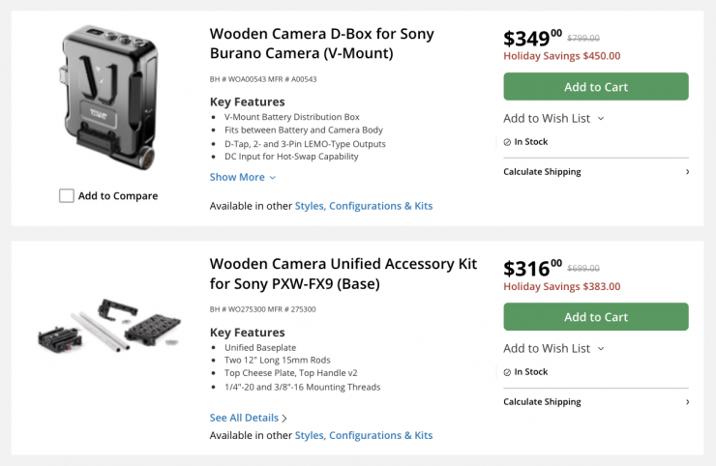This screenshot has height=466, width=716.
Task: Click the chevron next to Show More
Action: pyautogui.click(x=273, y=178)
